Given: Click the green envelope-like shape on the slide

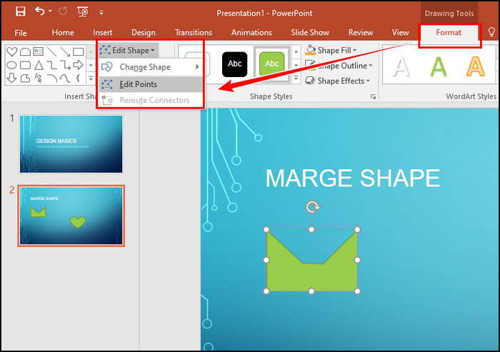Looking at the screenshot, I should (x=312, y=274).
